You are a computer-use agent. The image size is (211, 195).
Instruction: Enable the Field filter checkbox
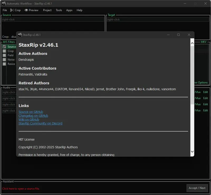click(x=4, y=55)
